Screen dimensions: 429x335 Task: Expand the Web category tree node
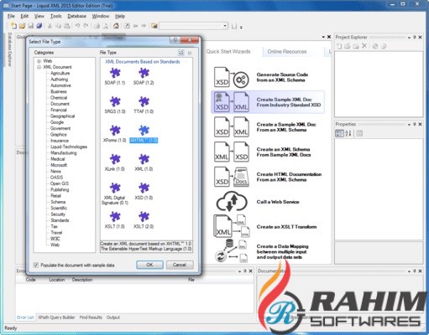(x=39, y=61)
